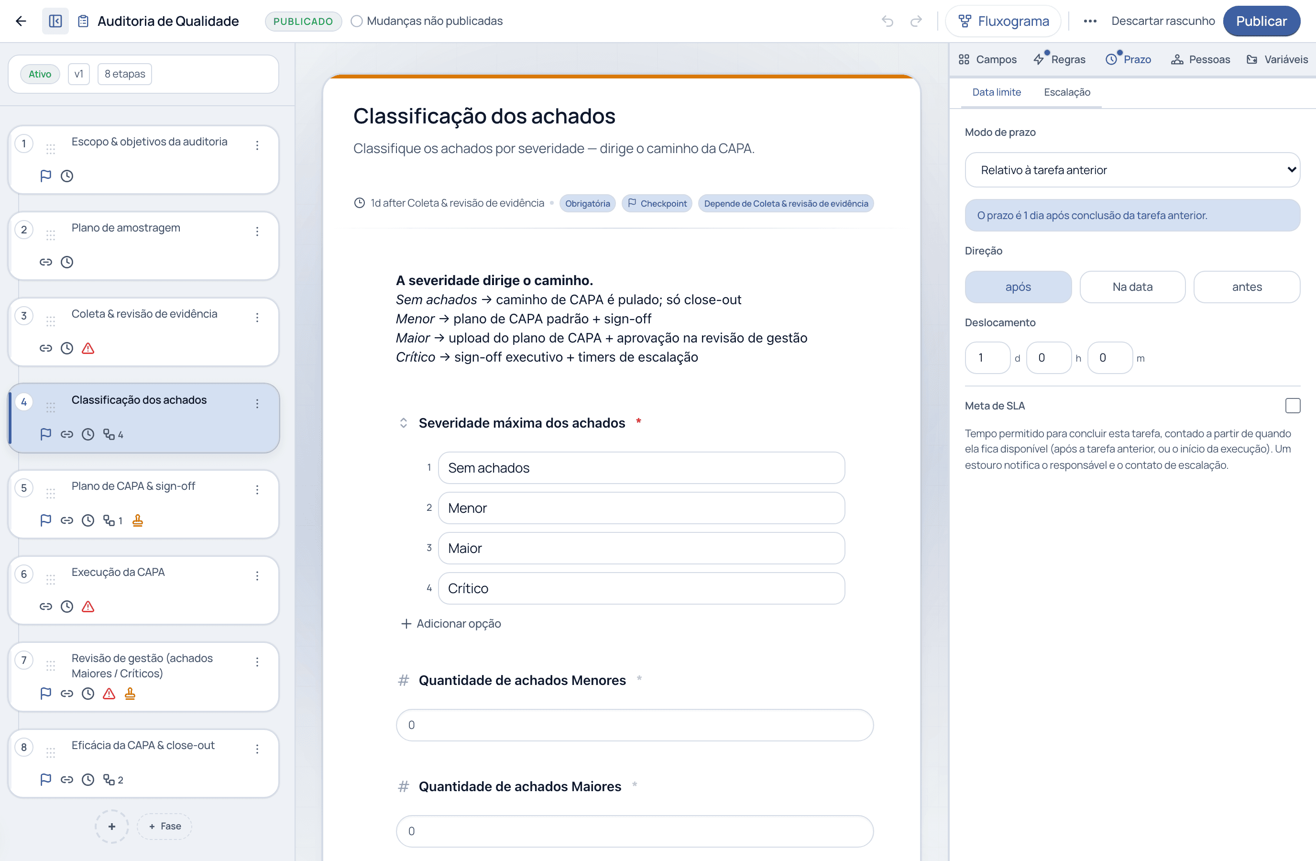Edit the 'Maior' option field
Image resolution: width=1316 pixels, height=861 pixels.
[641, 548]
